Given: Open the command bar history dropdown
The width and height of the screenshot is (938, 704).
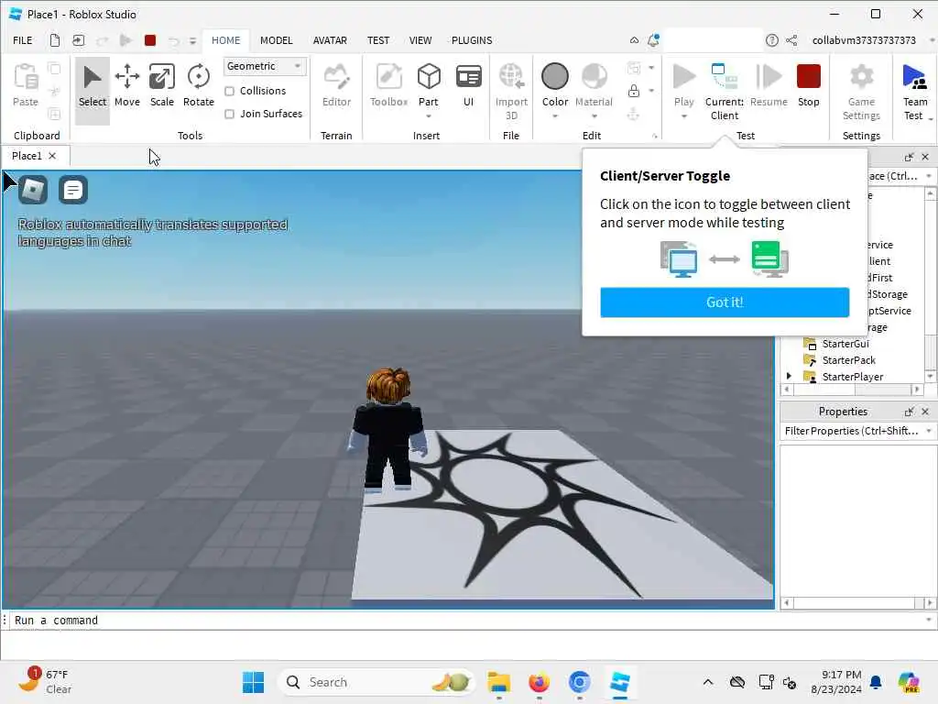Looking at the screenshot, I should 929,621.
